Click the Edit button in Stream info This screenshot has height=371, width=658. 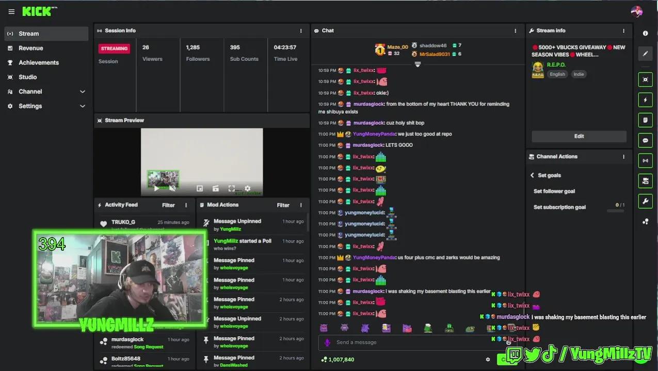[x=579, y=137]
